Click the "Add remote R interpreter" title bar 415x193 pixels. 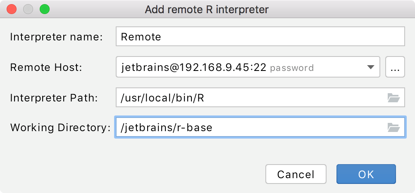[x=207, y=9]
